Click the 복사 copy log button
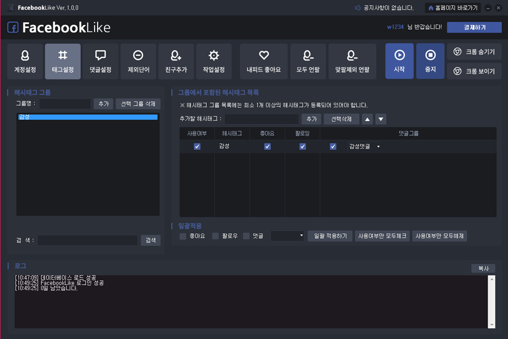The width and height of the screenshot is (508, 339). [484, 268]
